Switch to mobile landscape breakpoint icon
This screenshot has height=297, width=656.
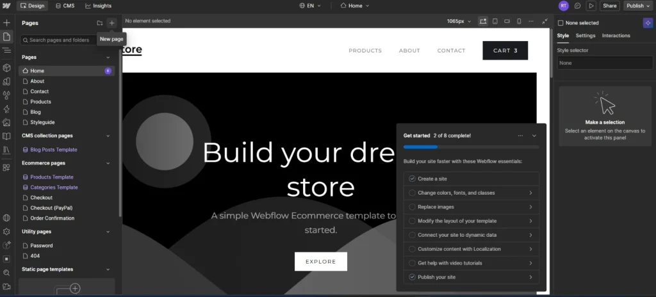point(507,21)
